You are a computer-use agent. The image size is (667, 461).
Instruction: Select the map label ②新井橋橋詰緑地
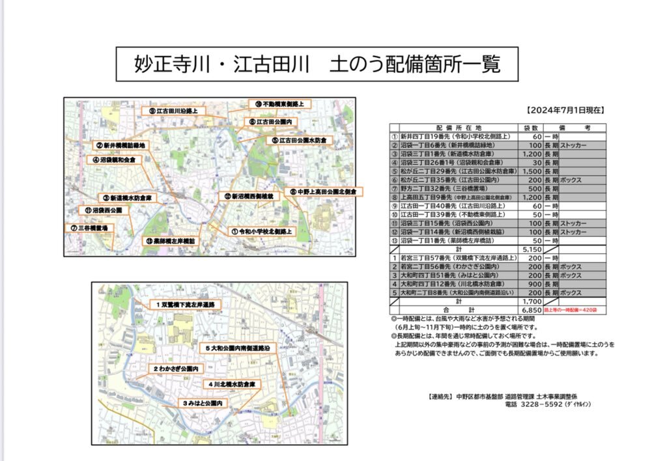[121, 145]
